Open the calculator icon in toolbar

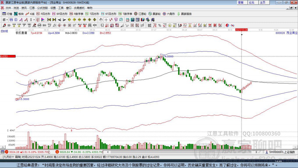pos(132,19)
